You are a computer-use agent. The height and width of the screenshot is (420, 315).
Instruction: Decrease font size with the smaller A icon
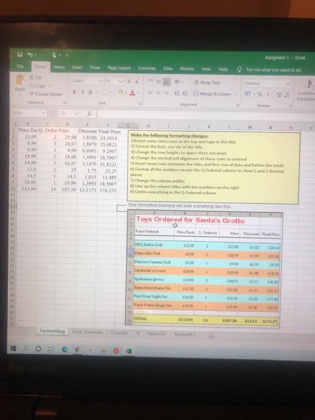point(137,82)
